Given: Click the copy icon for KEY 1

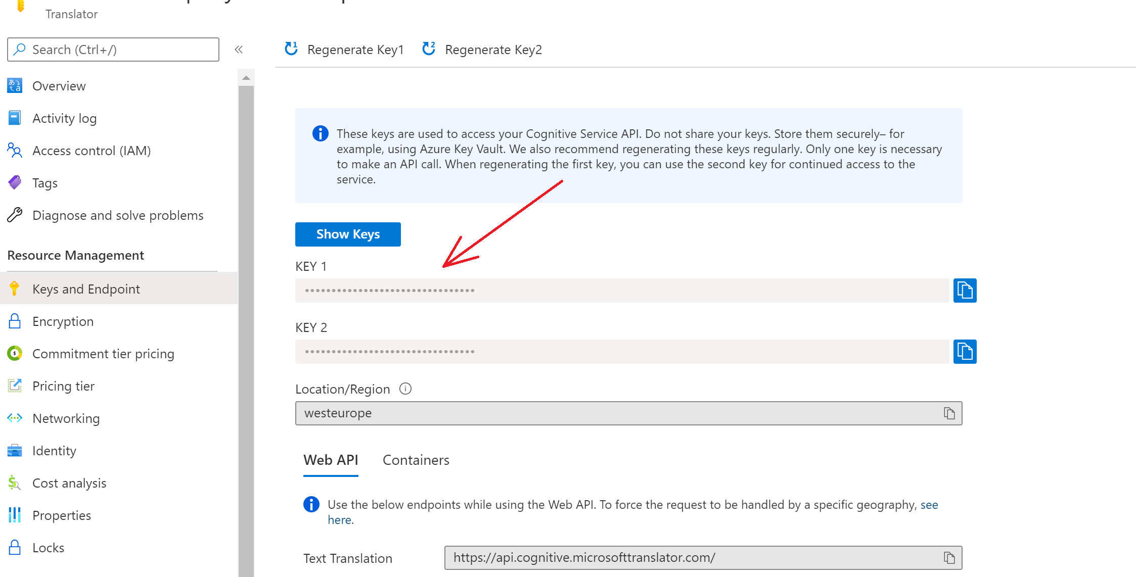Looking at the screenshot, I should [965, 290].
